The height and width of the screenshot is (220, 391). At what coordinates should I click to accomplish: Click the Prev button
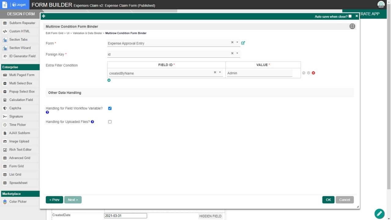point(54,200)
